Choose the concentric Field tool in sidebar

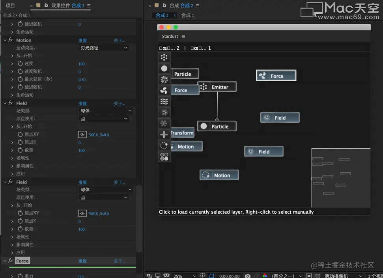(x=164, y=112)
